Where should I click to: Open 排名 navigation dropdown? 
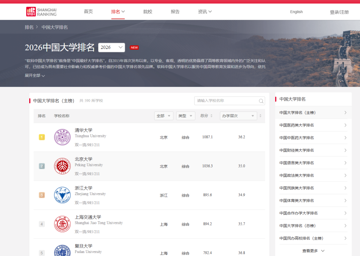[x=118, y=12]
